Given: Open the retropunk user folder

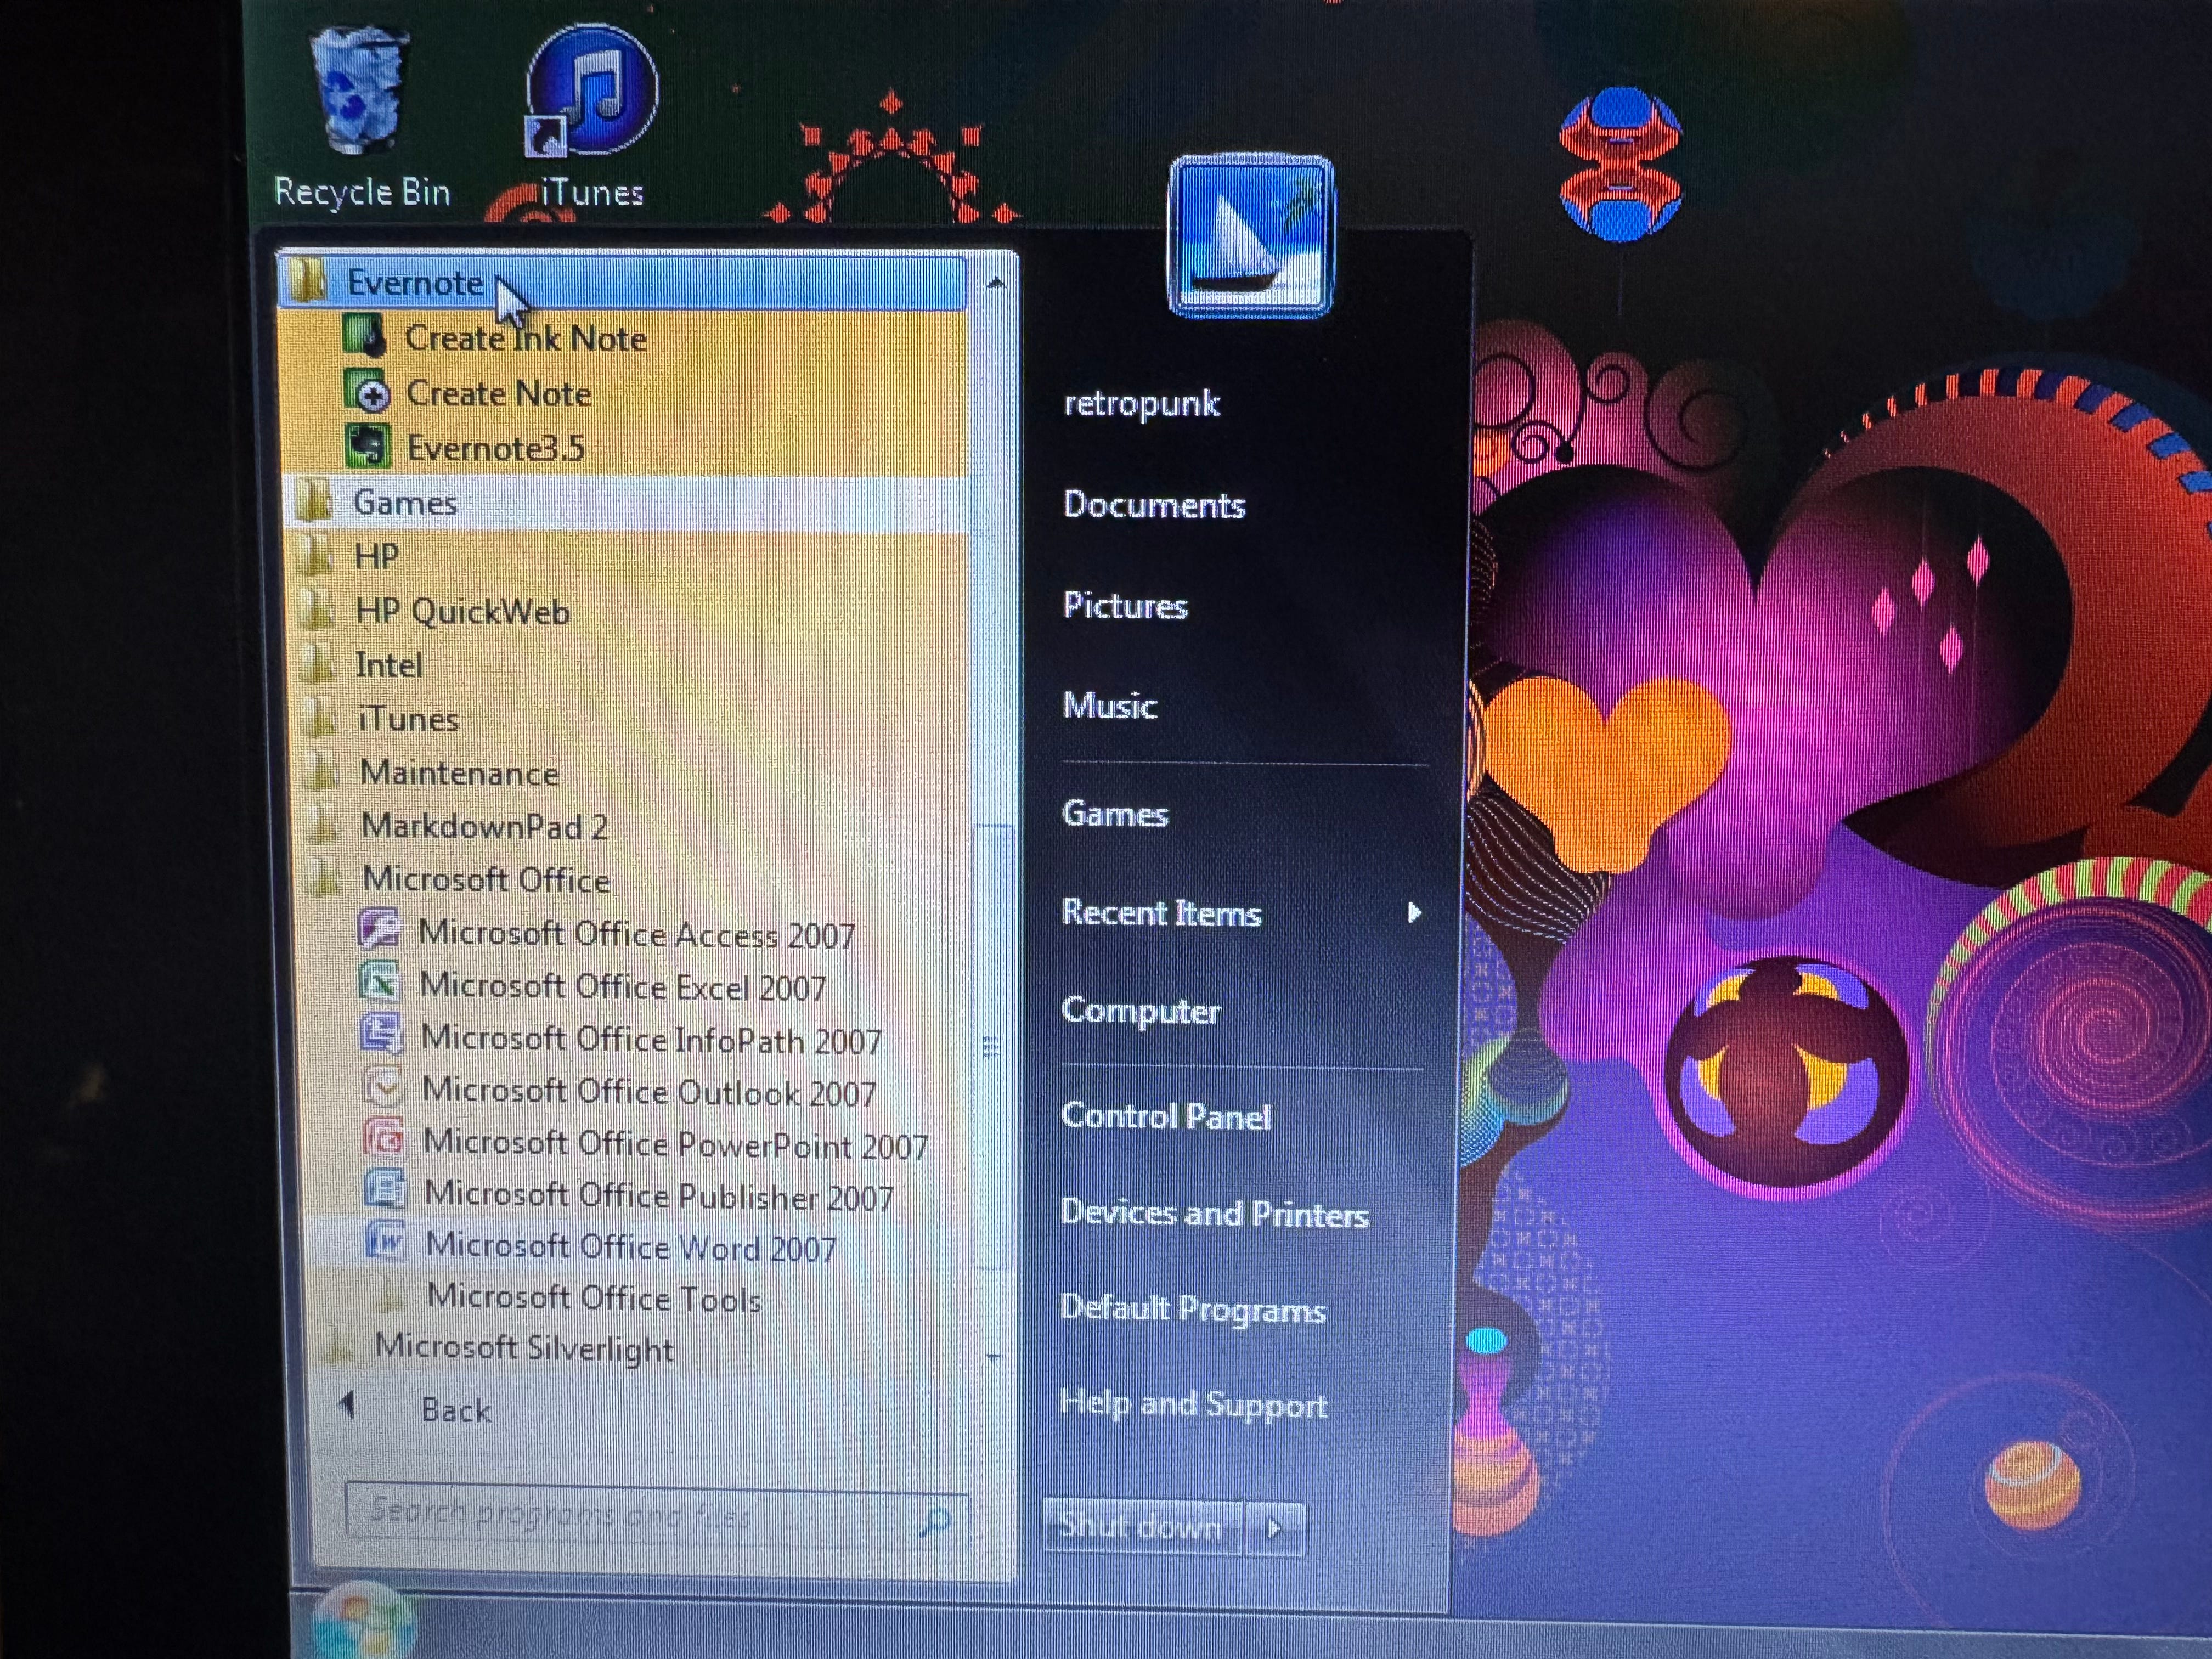Looking at the screenshot, I should 1141,403.
